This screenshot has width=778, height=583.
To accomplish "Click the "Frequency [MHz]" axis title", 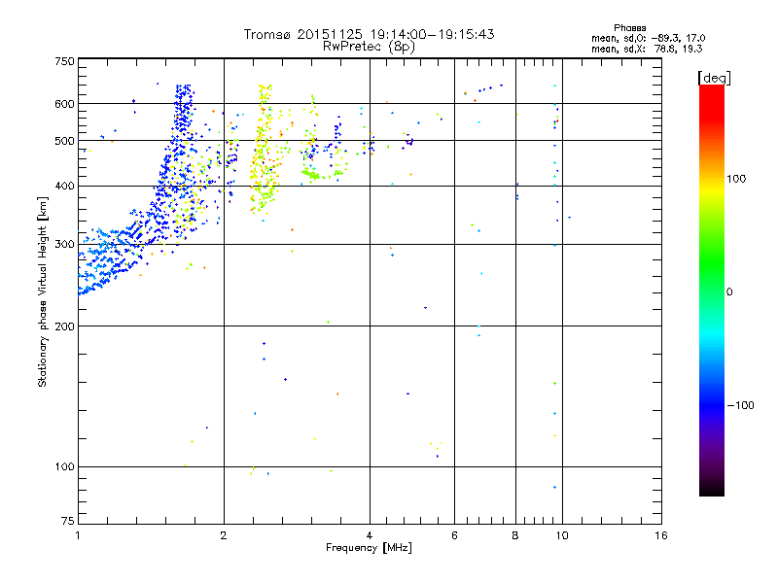I will tap(369, 548).
